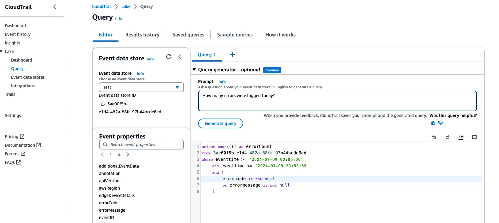Copy the event data store ID
Screen dimensions: 499x223
point(103,104)
